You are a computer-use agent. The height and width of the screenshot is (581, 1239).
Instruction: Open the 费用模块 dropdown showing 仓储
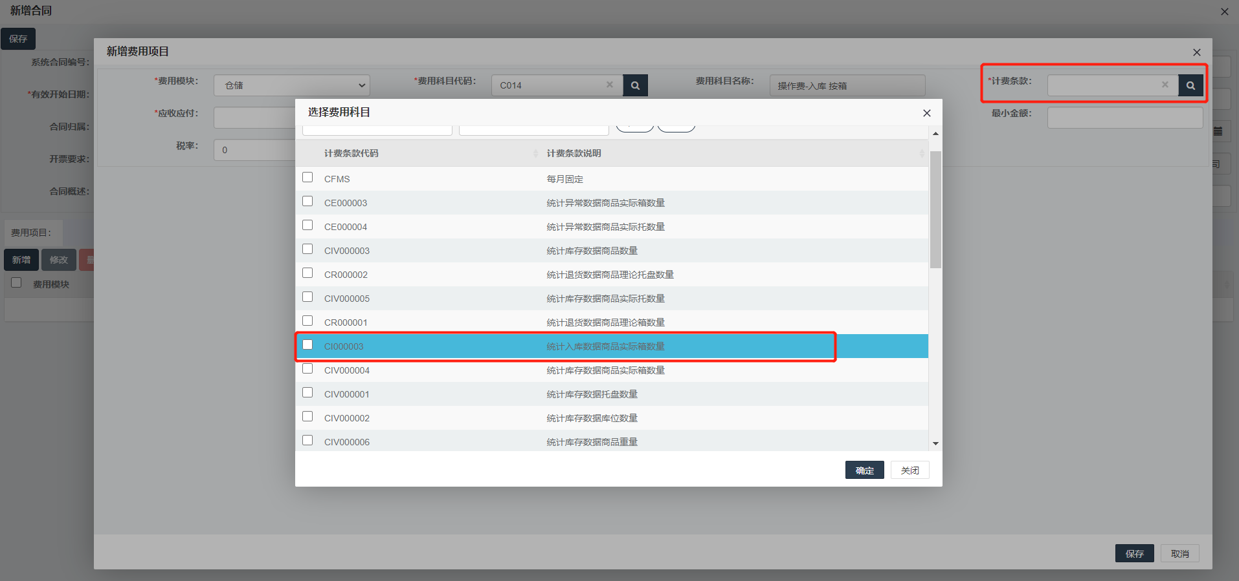(292, 85)
